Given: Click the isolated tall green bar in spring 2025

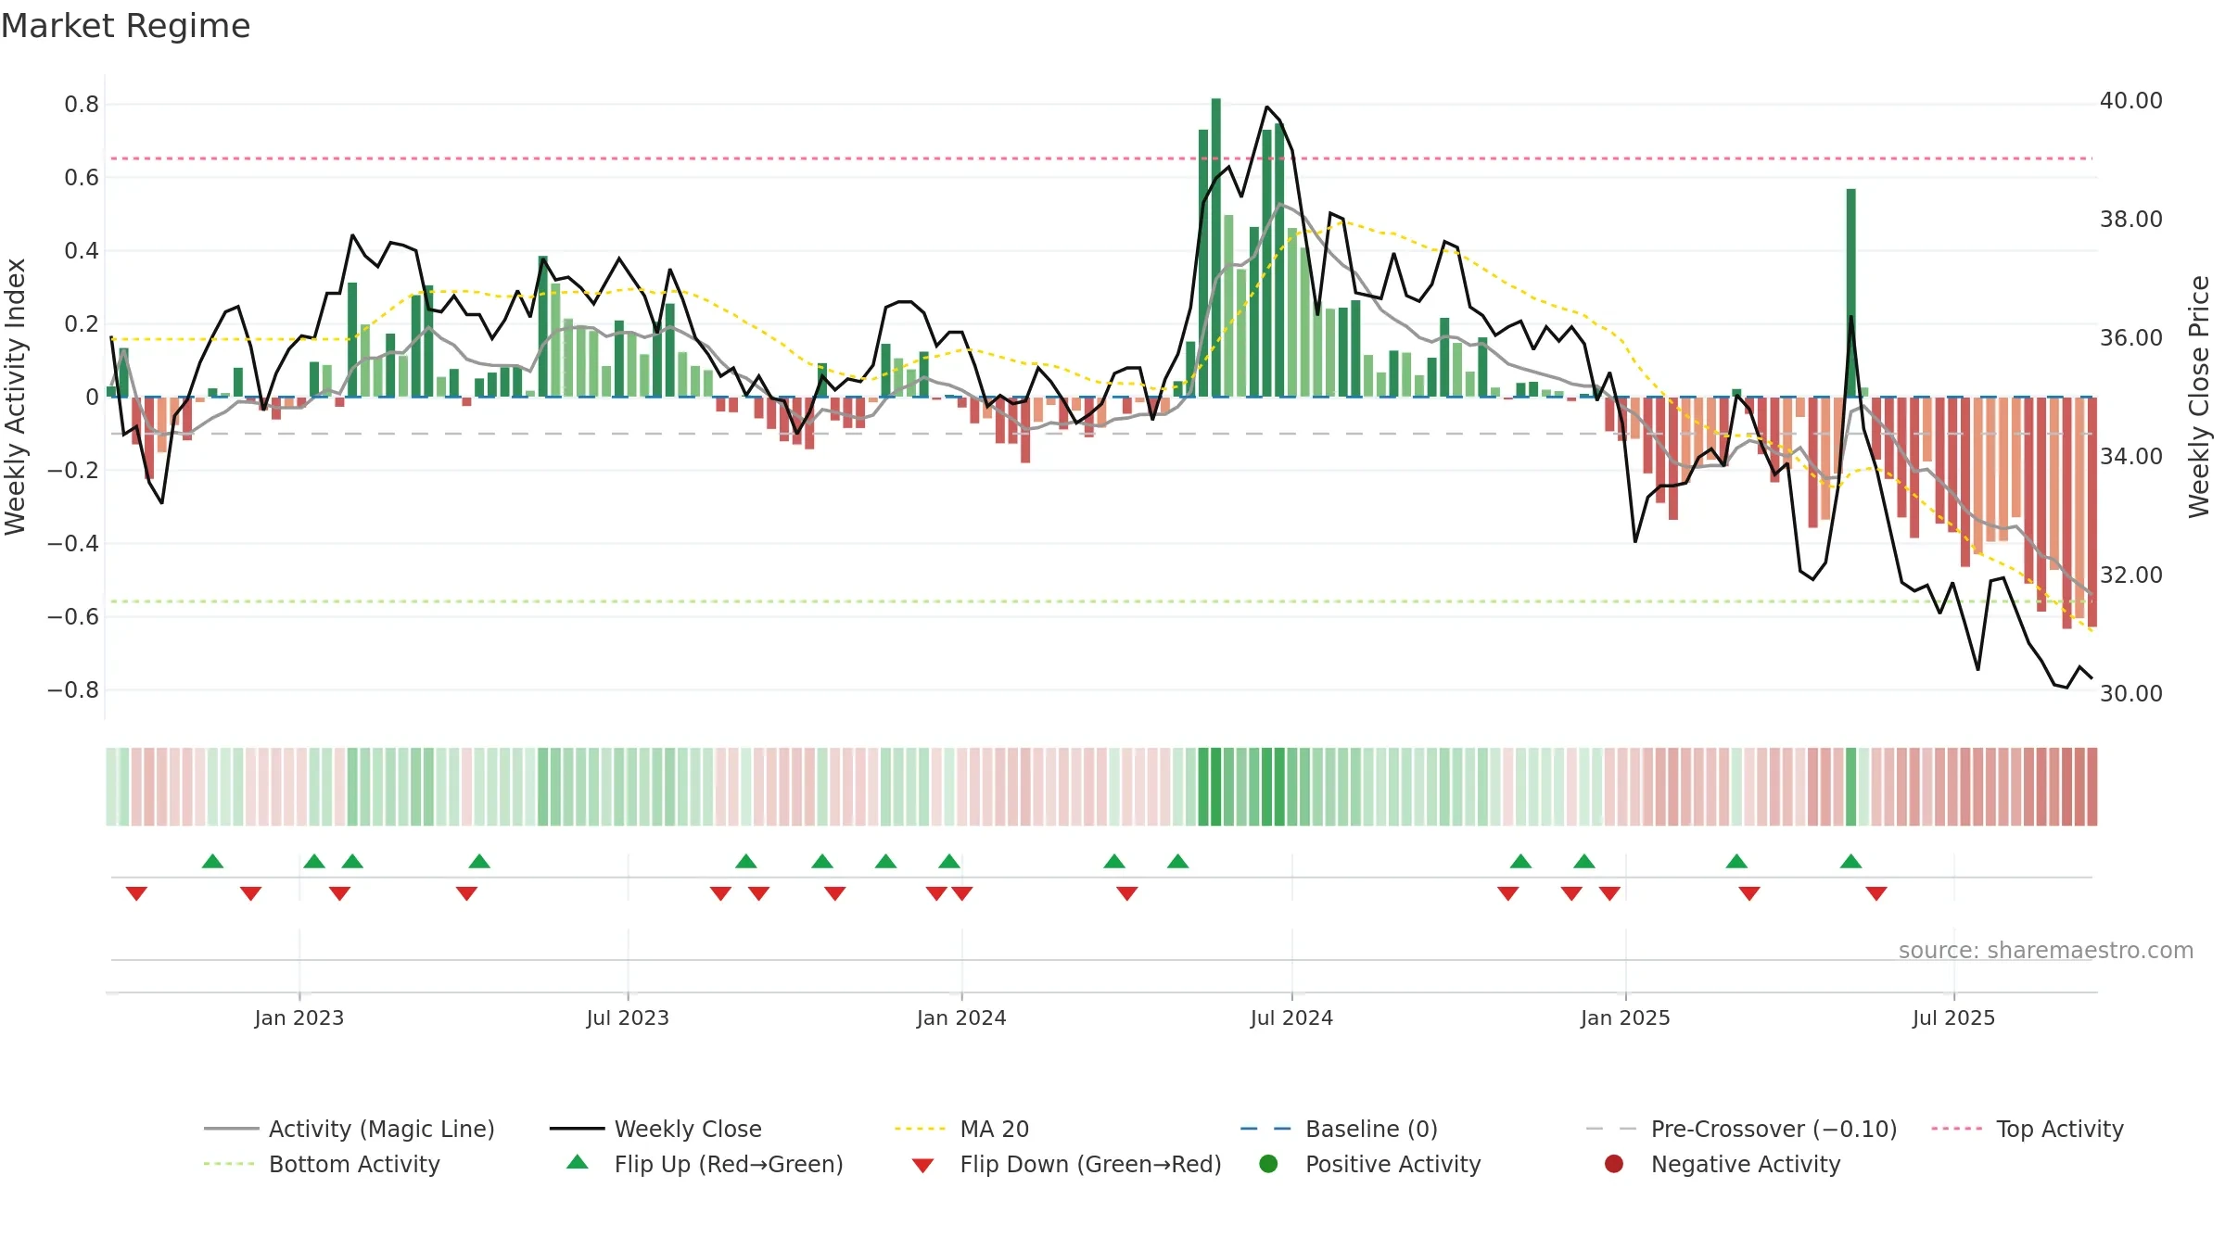Looking at the screenshot, I should coord(1851,293).
